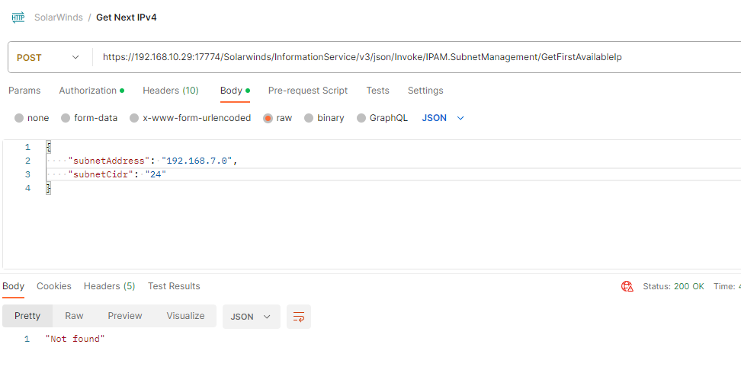
Task: Open the Authorization tab
Action: (91, 91)
